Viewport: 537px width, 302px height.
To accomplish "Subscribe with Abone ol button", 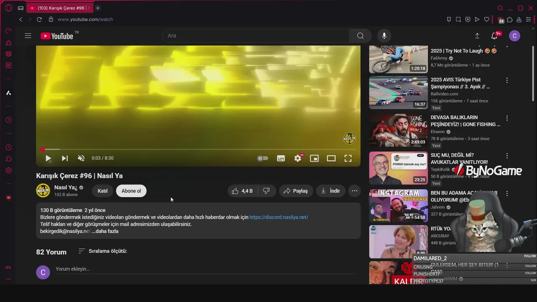I will [131, 191].
